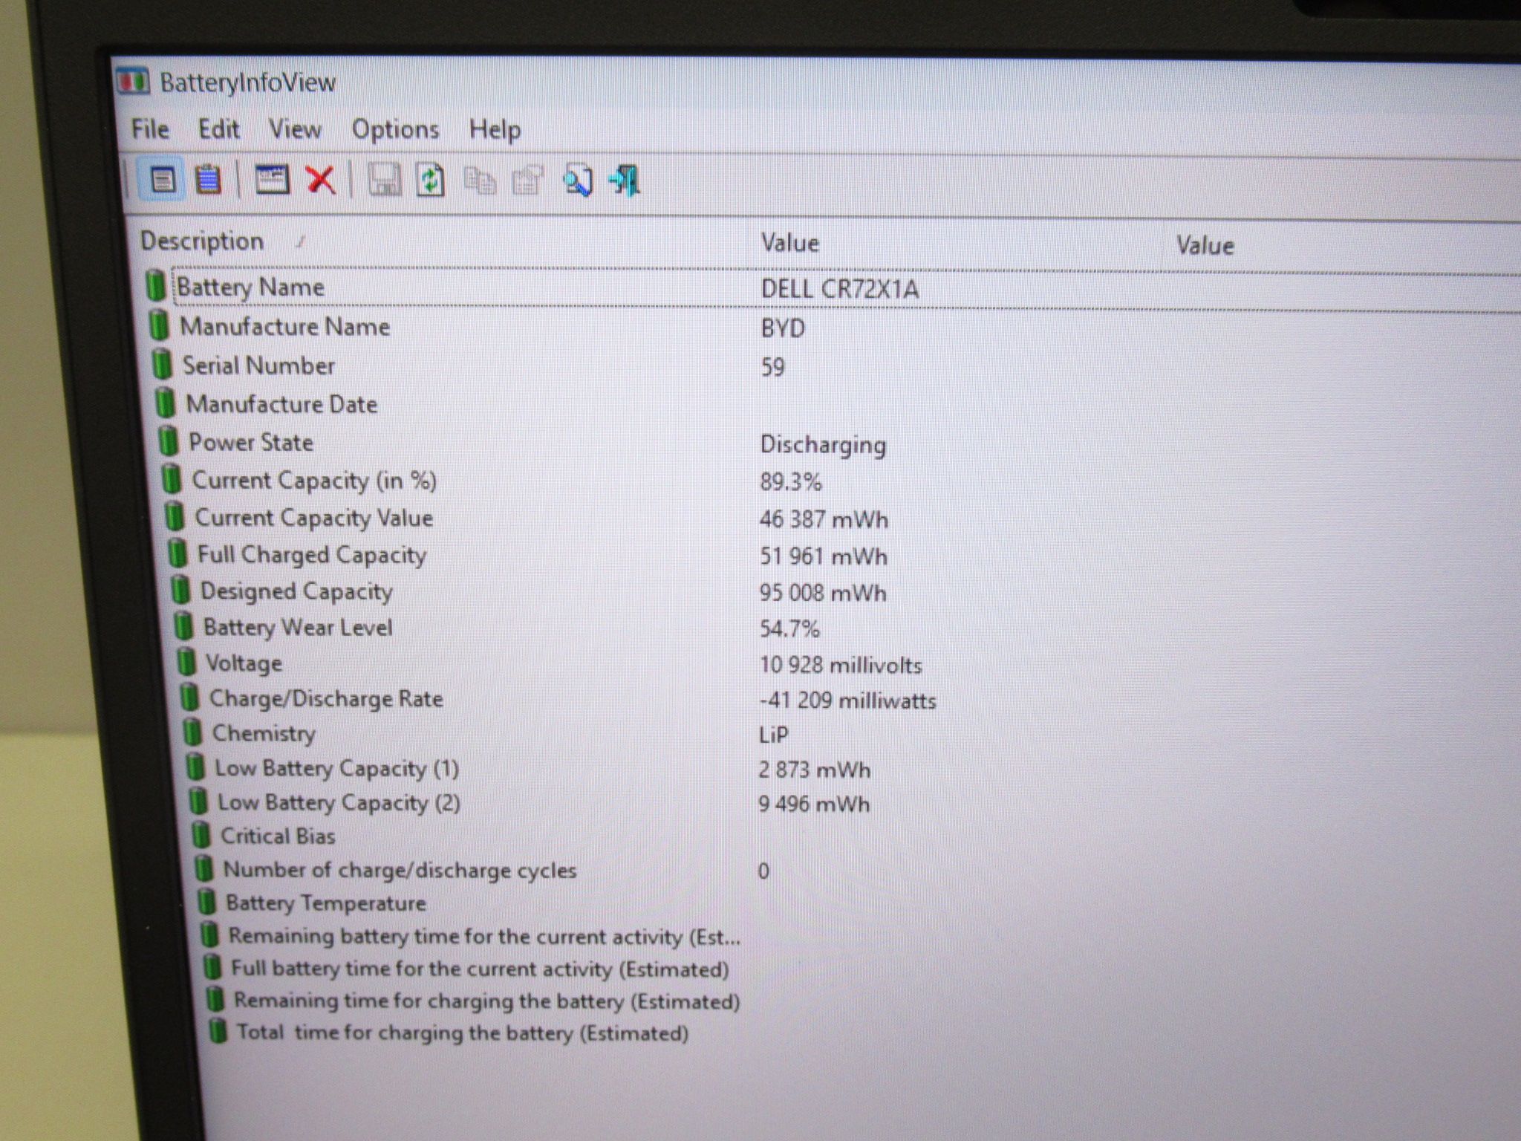Open the File menu
Viewport: 1521px width, 1141px height.
(150, 129)
